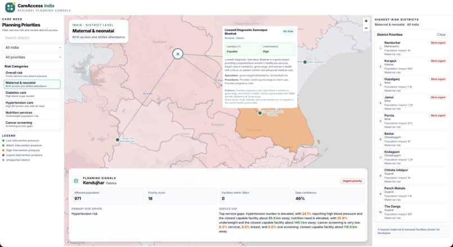The height and width of the screenshot is (247, 453).
Task: Select the Hypertension care risk category
Action: [x=32, y=104]
